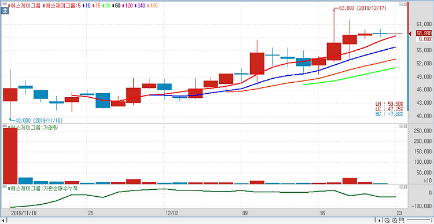434x224 pixels.
Task: Collapse the price chart panel
Action: (x=401, y=5)
